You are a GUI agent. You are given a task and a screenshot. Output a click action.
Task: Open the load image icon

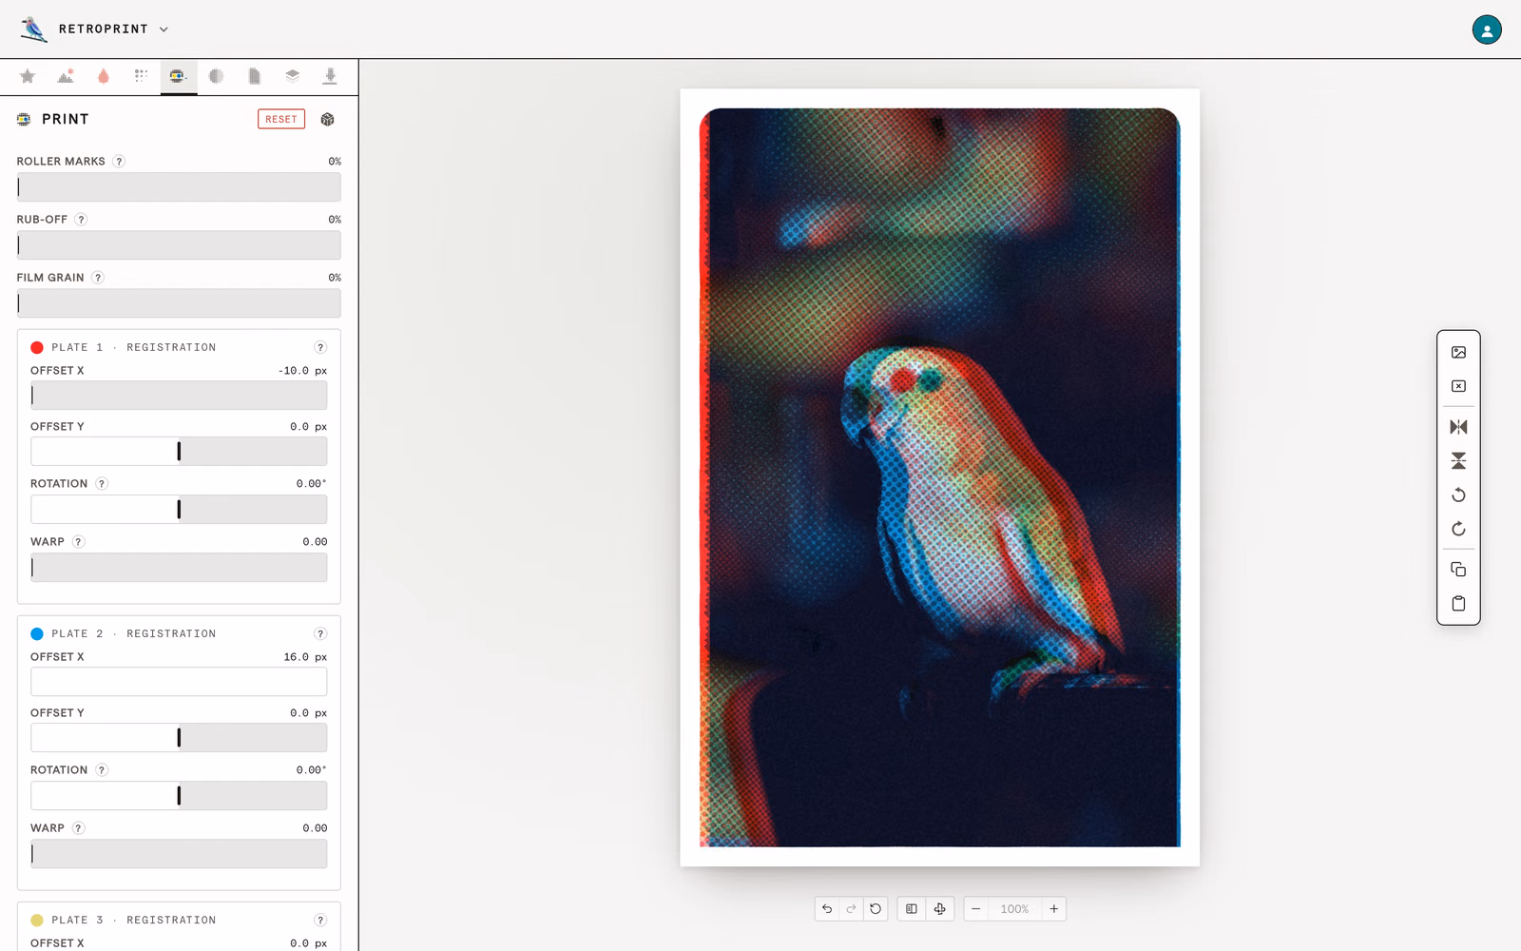click(x=1458, y=353)
